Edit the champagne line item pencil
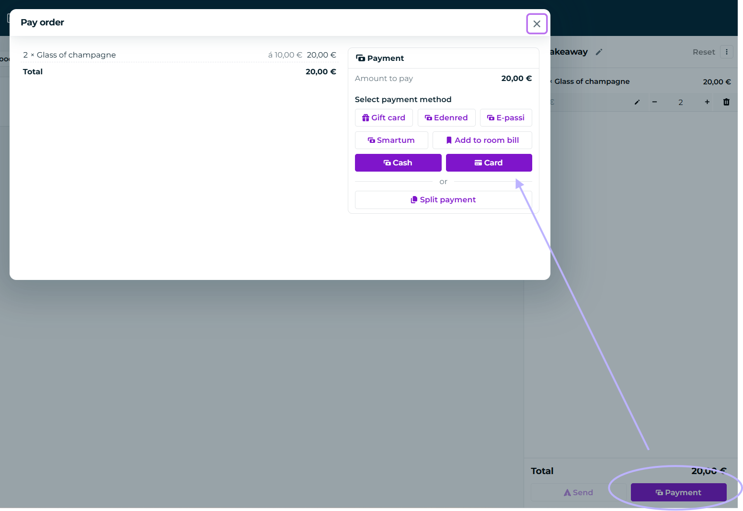This screenshot has width=743, height=511. coord(637,102)
